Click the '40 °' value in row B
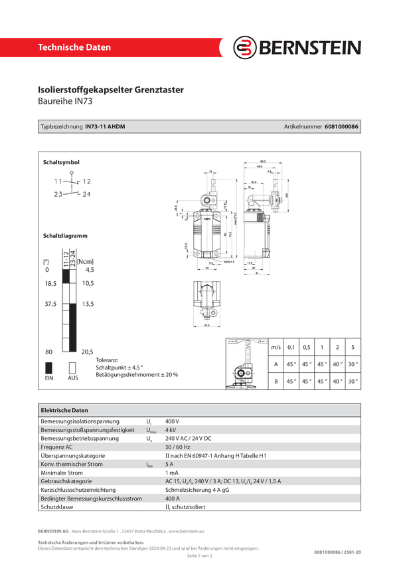 coord(337,382)
